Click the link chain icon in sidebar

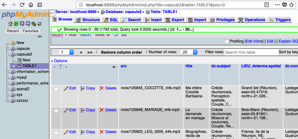40,36
